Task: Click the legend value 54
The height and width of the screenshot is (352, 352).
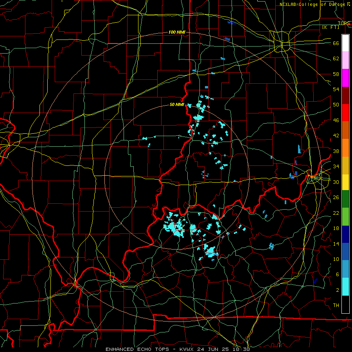Action: coord(336,89)
